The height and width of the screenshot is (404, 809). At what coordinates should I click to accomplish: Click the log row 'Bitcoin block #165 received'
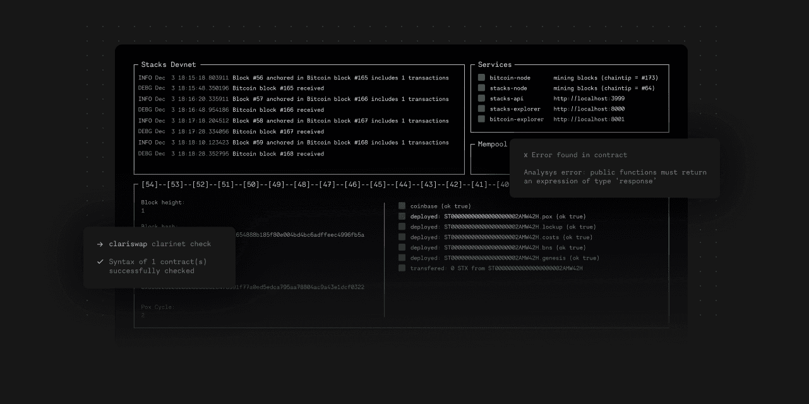pyautogui.click(x=231, y=88)
